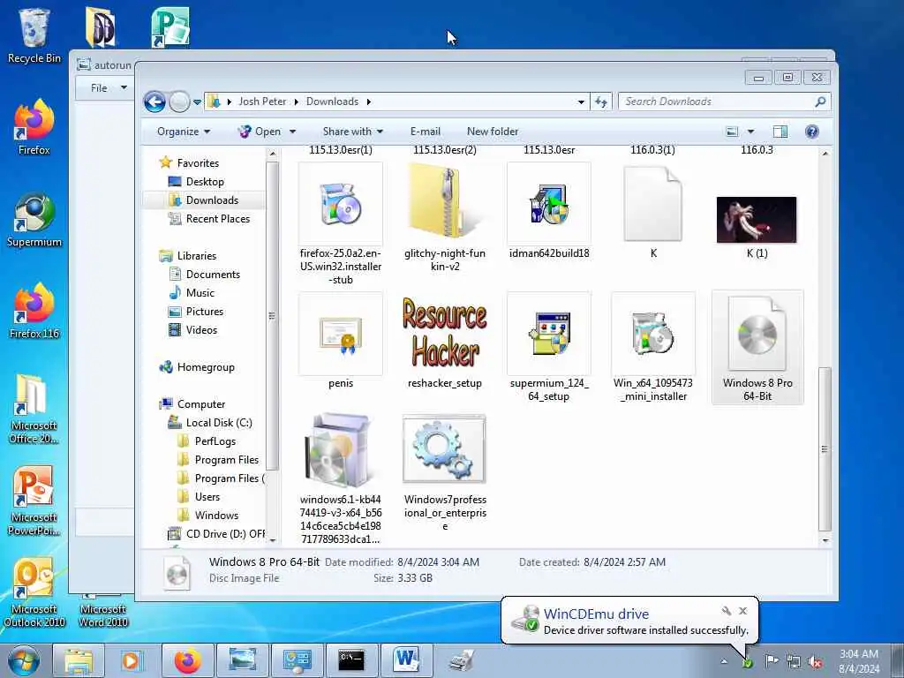Viewport: 904px width, 678px height.
Task: Open Desktop in the navigation pane
Action: (x=205, y=182)
